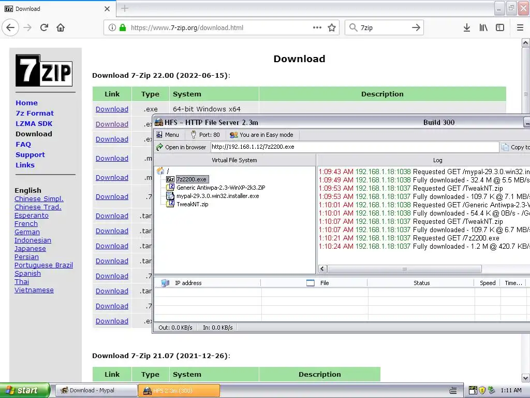This screenshot has width=530, height=398.
Task: Click the browser page scroll-down arrow
Action: [525, 378]
